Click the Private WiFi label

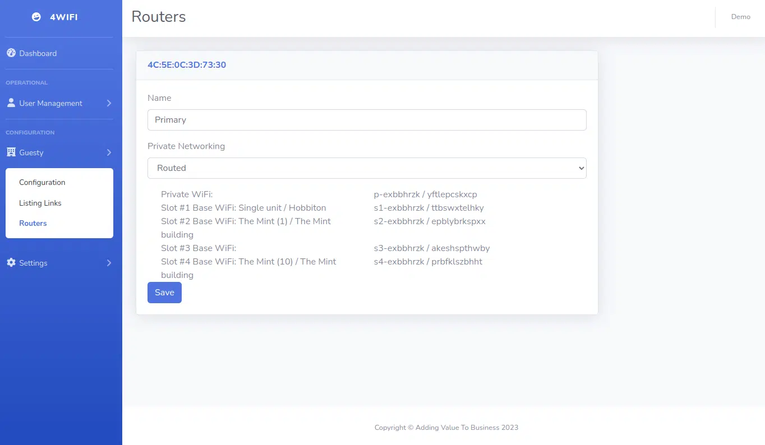point(187,194)
